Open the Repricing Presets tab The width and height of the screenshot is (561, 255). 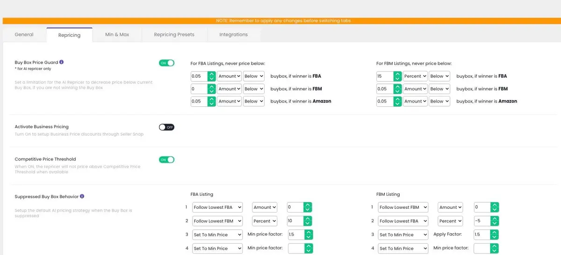(x=174, y=34)
